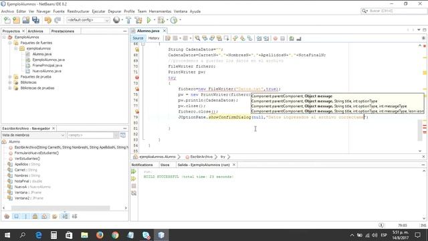Click the Comment editor toolbar icon

[292, 39]
